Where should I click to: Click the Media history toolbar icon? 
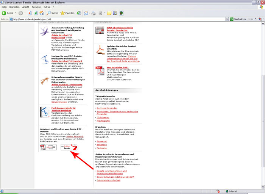coord(79,13)
